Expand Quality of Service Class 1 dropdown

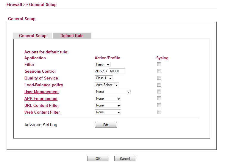click(104, 78)
